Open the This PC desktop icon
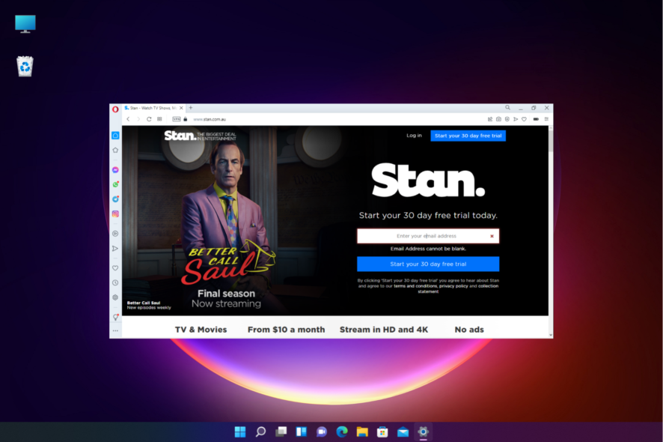The width and height of the screenshot is (663, 442). 25,24
